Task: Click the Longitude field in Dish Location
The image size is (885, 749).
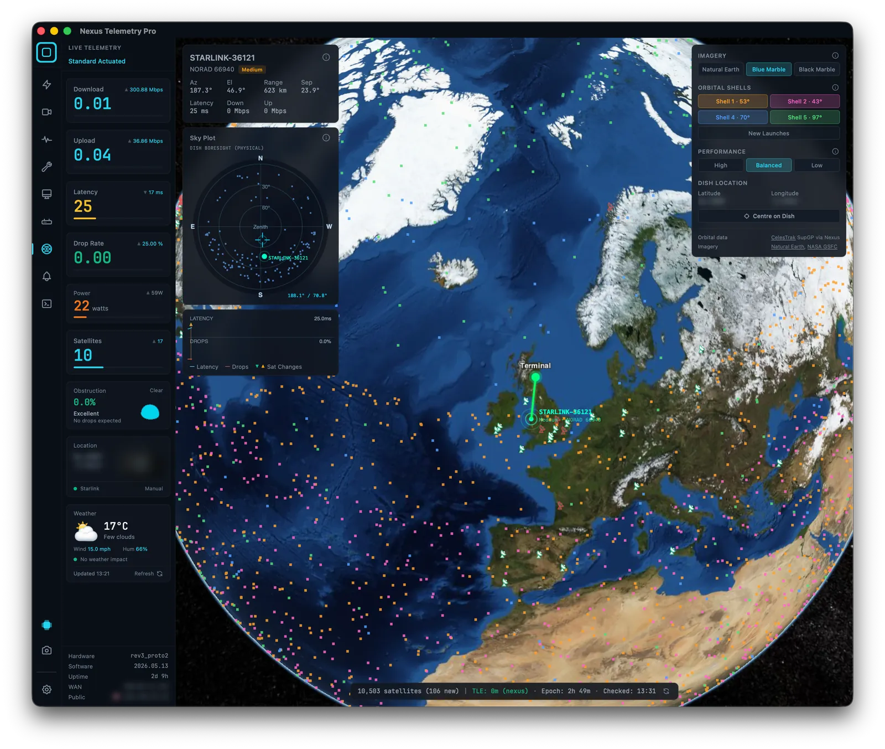Action: pos(784,202)
